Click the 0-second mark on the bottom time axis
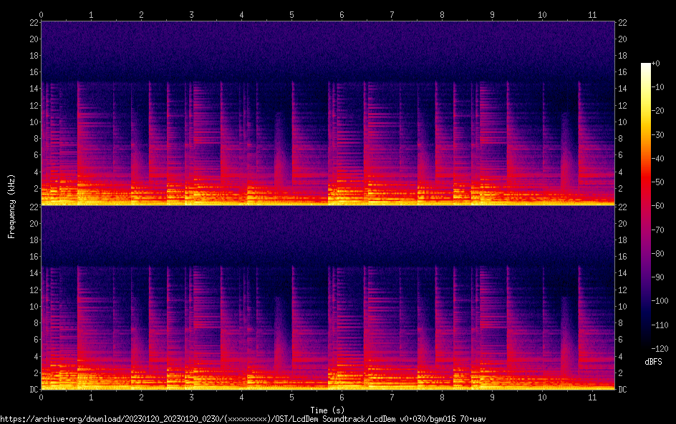 click(42, 397)
